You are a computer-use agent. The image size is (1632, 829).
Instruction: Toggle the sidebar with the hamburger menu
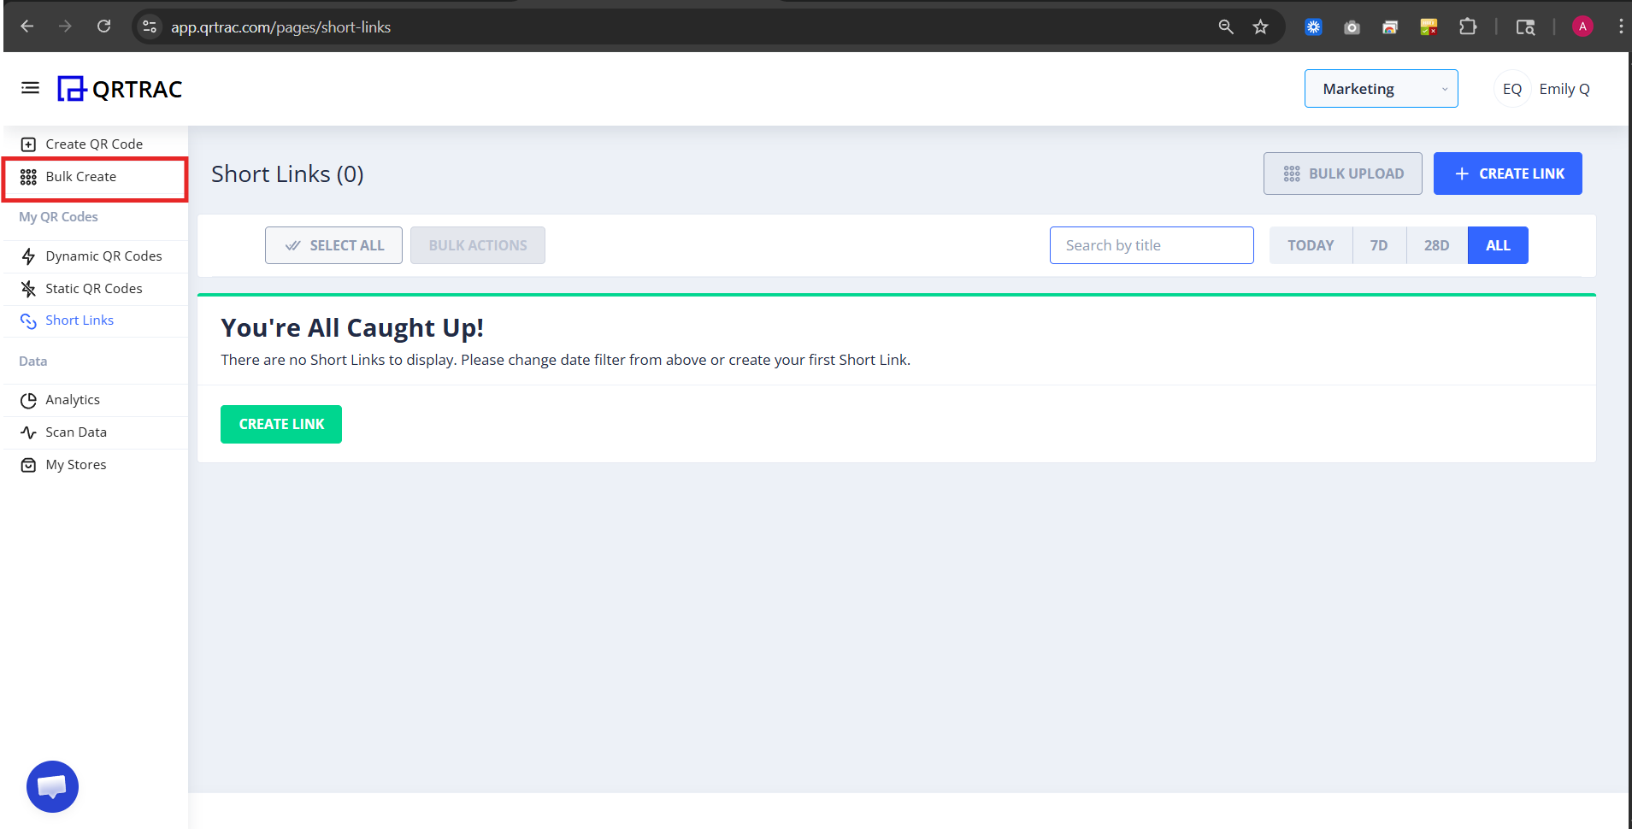coord(30,88)
